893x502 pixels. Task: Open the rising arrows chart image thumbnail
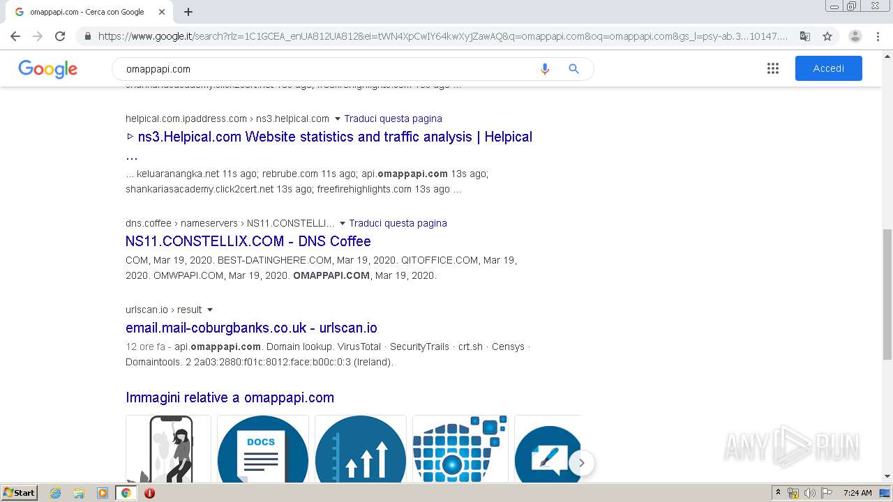coord(361,448)
